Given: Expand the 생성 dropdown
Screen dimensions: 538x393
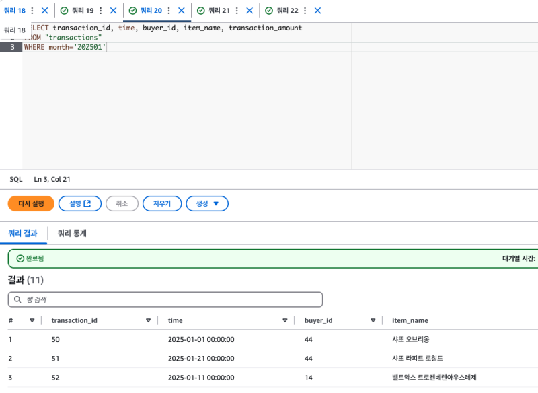Looking at the screenshot, I should pos(207,203).
